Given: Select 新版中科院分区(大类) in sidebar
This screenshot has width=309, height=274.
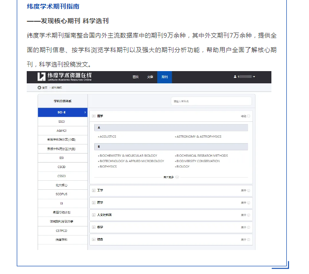Looking at the screenshot, I should click(63, 149).
